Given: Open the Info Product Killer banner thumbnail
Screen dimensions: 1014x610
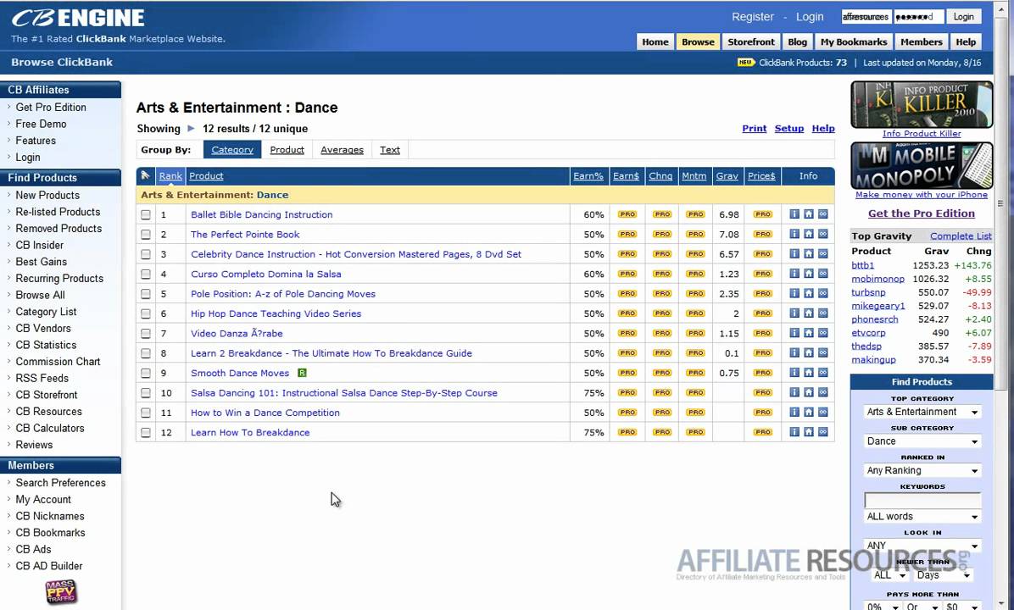Looking at the screenshot, I should (922, 105).
